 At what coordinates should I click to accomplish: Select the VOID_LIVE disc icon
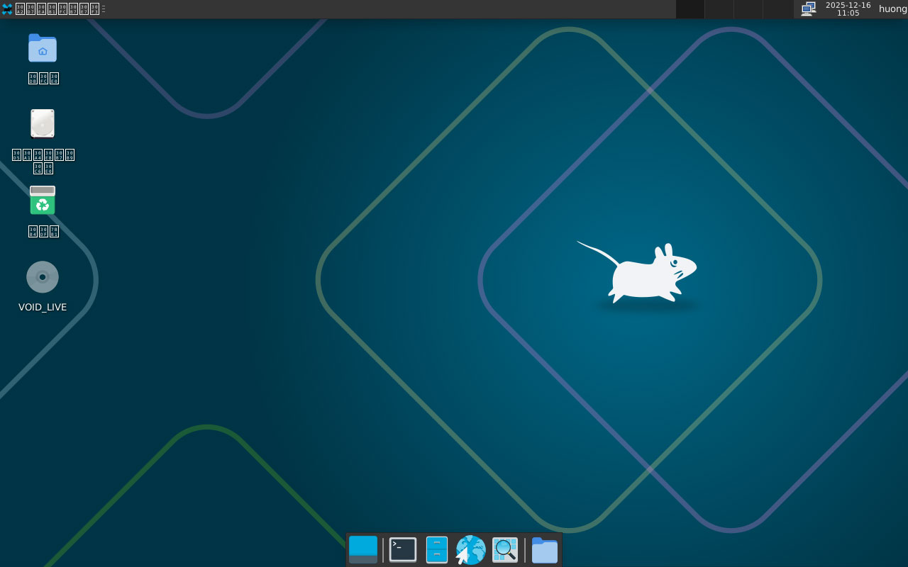(x=43, y=277)
